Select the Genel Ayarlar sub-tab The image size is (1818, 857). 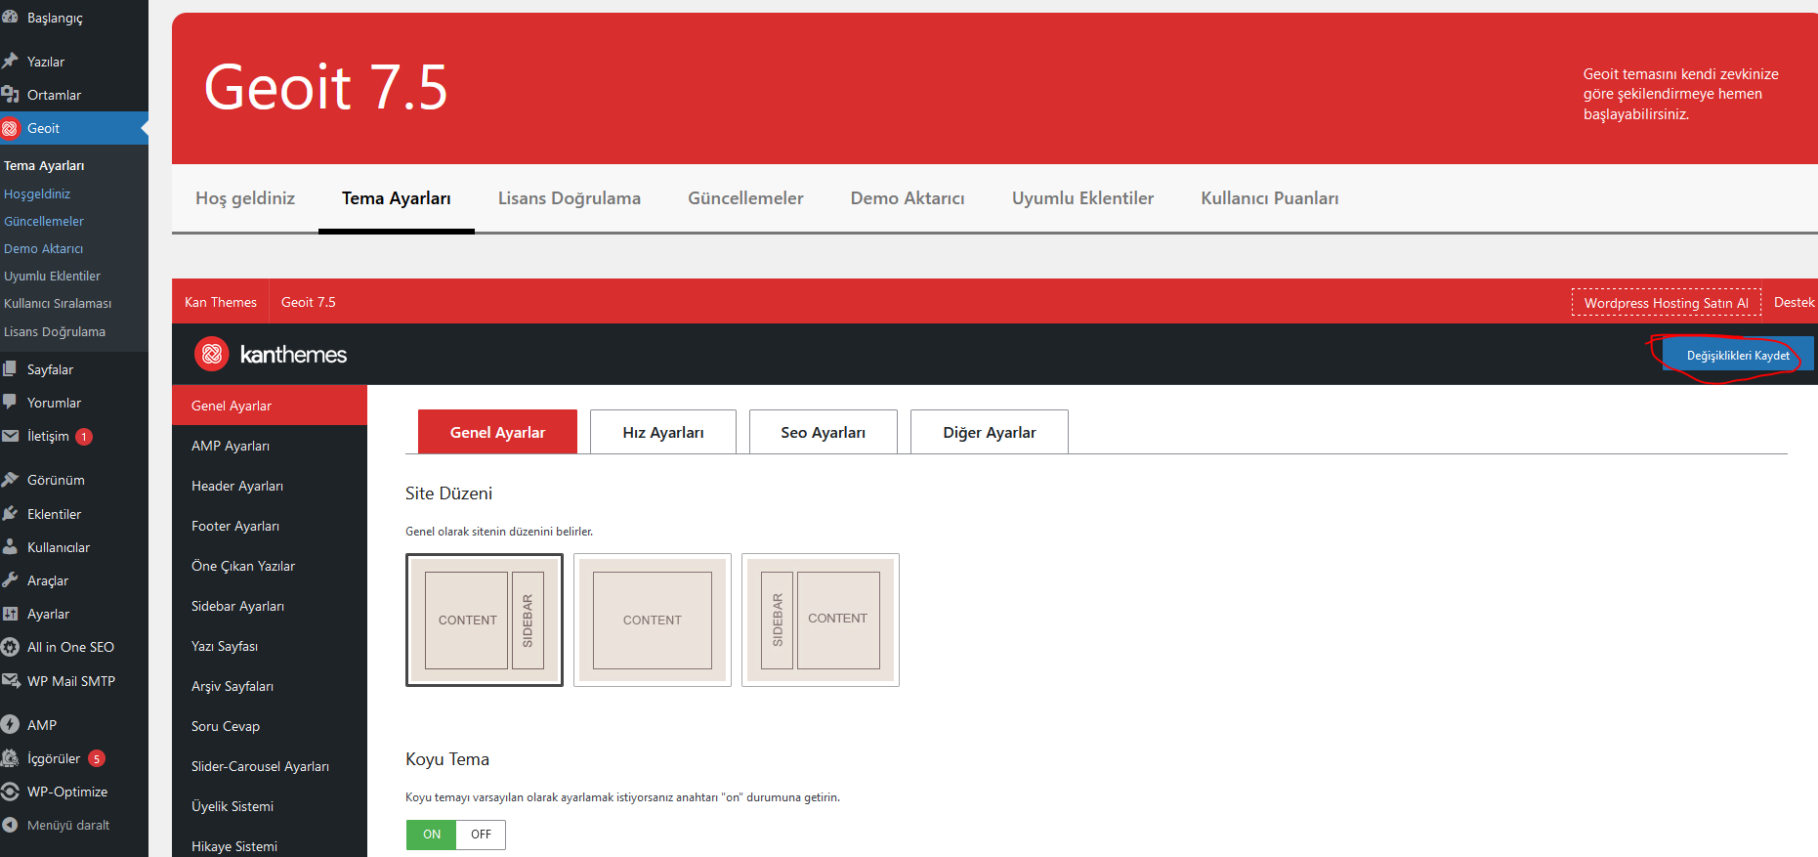tap(497, 432)
